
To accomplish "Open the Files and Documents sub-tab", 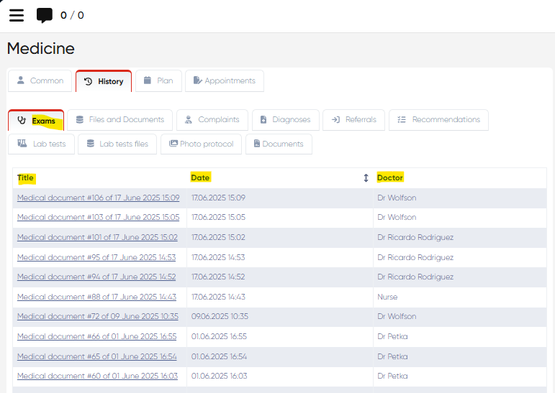I will pos(119,120).
